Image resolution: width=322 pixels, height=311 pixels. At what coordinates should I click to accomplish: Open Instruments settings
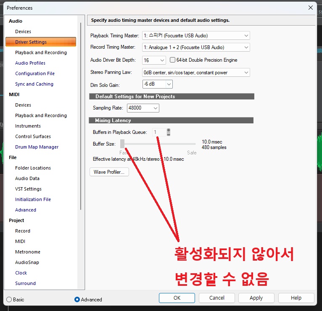pos(28,126)
